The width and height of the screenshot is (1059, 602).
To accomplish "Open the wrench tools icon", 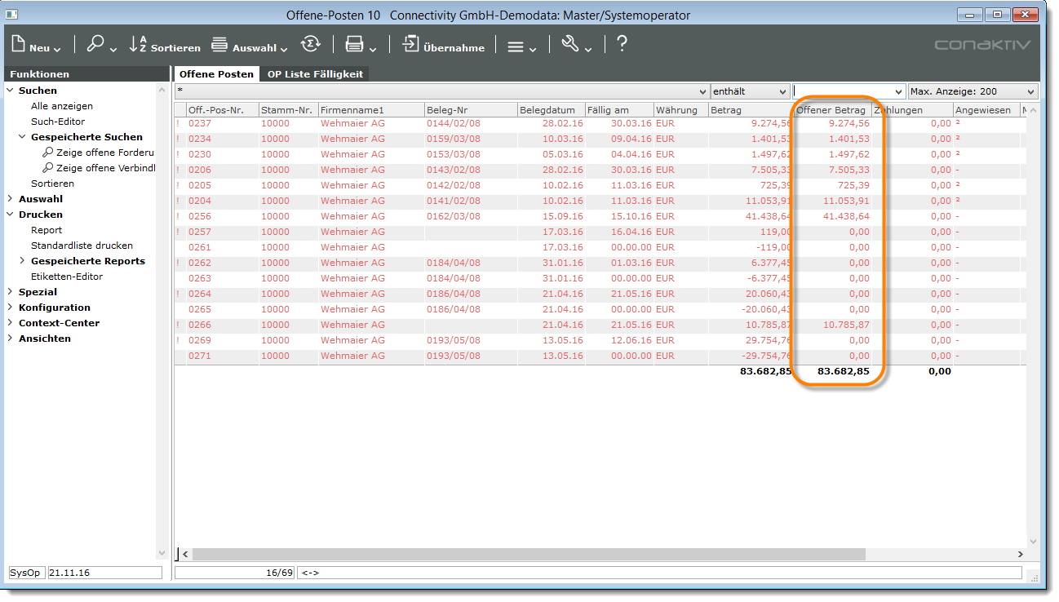I will click(x=570, y=45).
